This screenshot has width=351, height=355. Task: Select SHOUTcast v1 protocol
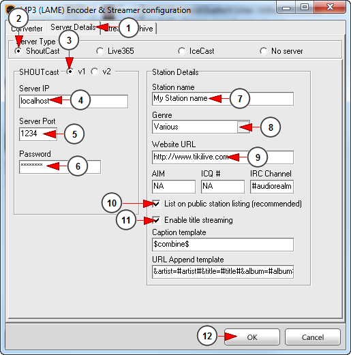70,72
